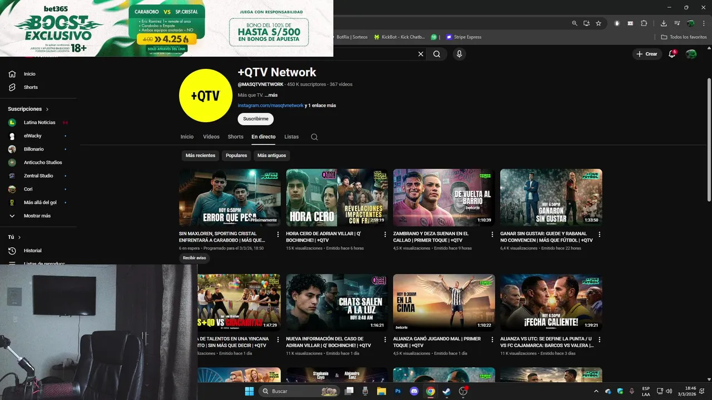Open File Explorer from the taskbar
Image resolution: width=712 pixels, height=400 pixels.
pyautogui.click(x=381, y=391)
